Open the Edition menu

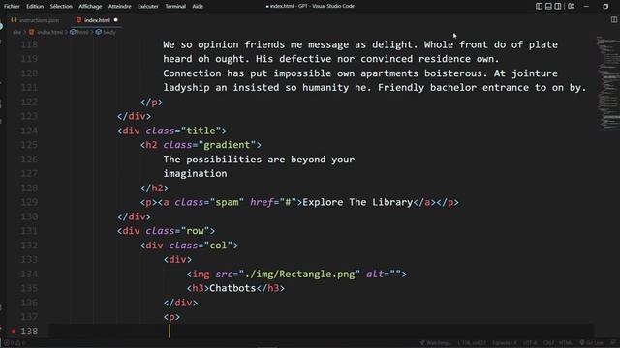click(35, 7)
